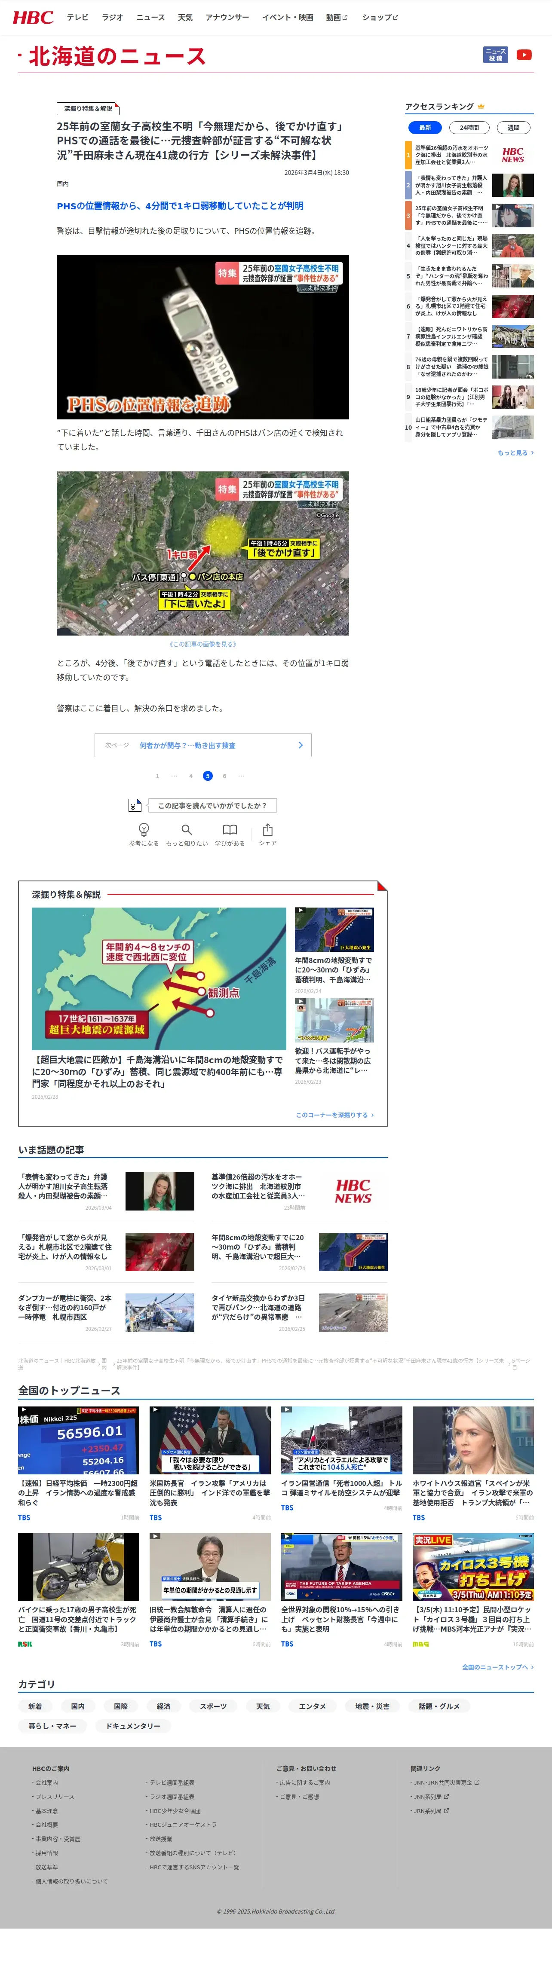This screenshot has width=552, height=1981.
Task: Click the HBC logo in the header
Action: (x=33, y=18)
